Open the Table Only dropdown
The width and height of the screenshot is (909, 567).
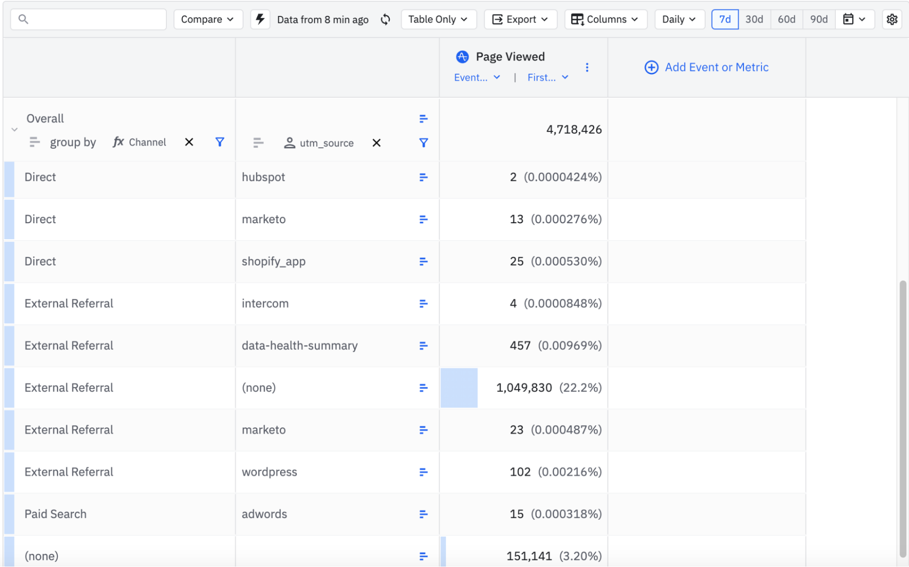438,19
